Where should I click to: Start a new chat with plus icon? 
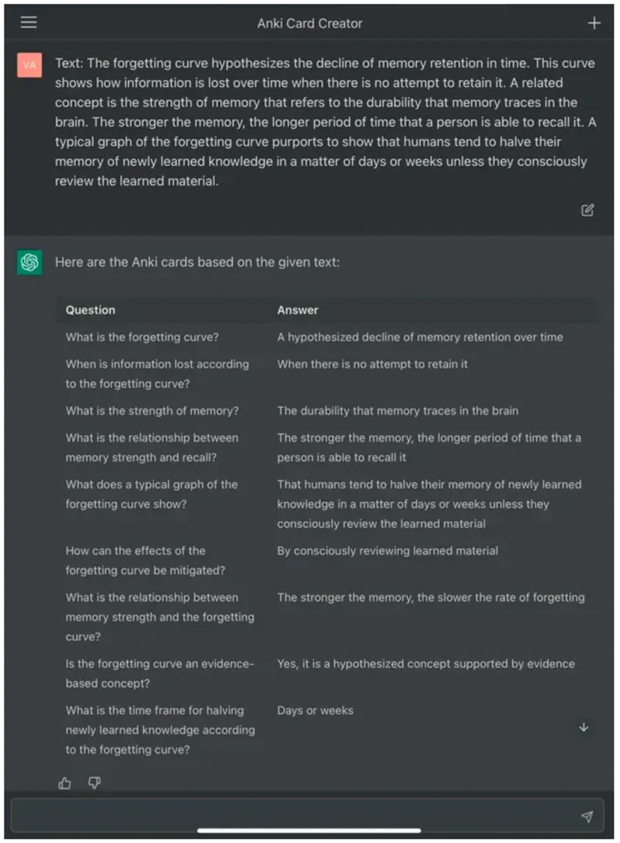pyautogui.click(x=594, y=23)
